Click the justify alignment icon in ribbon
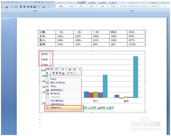The height and width of the screenshot is (136, 171). pyautogui.click(x=31, y=7)
